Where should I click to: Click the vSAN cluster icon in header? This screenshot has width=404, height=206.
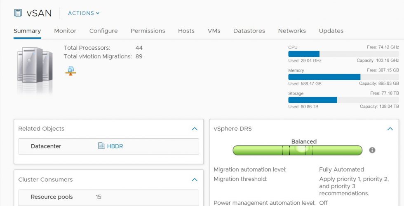(x=18, y=13)
